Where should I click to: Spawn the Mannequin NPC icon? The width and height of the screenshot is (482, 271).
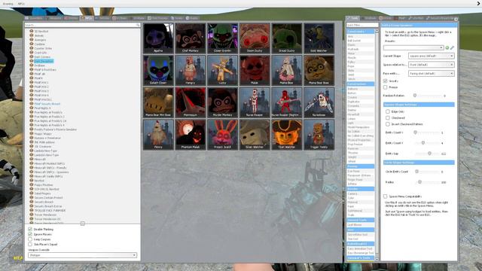pos(191,102)
